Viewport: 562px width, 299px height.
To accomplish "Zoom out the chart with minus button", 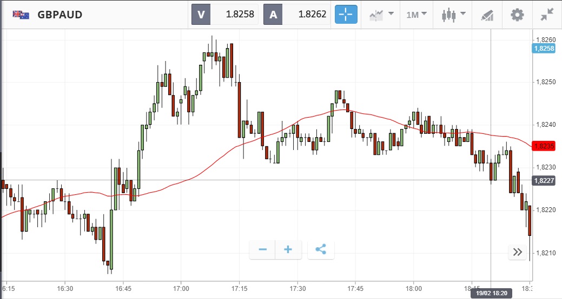I will pos(263,249).
